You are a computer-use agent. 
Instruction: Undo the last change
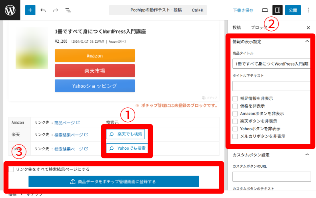43,10
